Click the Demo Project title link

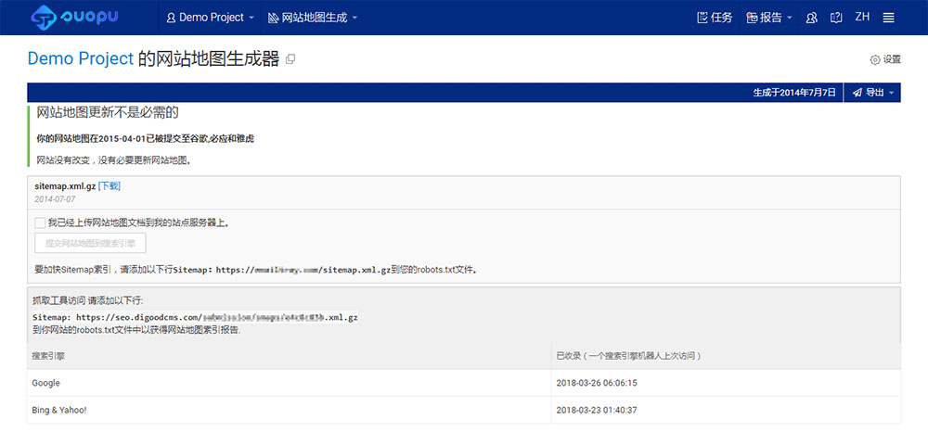coord(81,58)
